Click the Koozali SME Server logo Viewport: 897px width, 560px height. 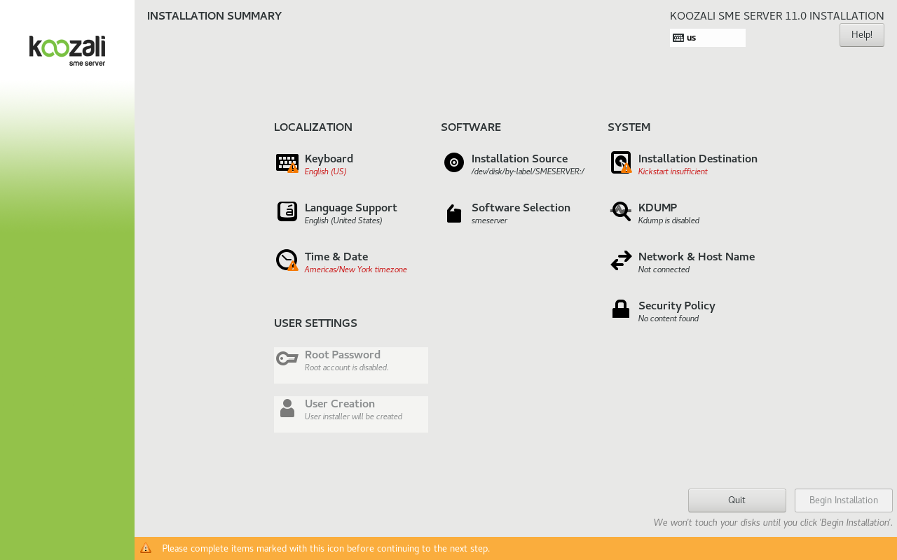coord(67,50)
